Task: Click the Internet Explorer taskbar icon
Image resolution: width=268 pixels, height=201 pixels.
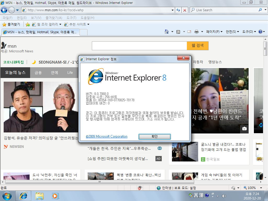Action: coord(23,196)
